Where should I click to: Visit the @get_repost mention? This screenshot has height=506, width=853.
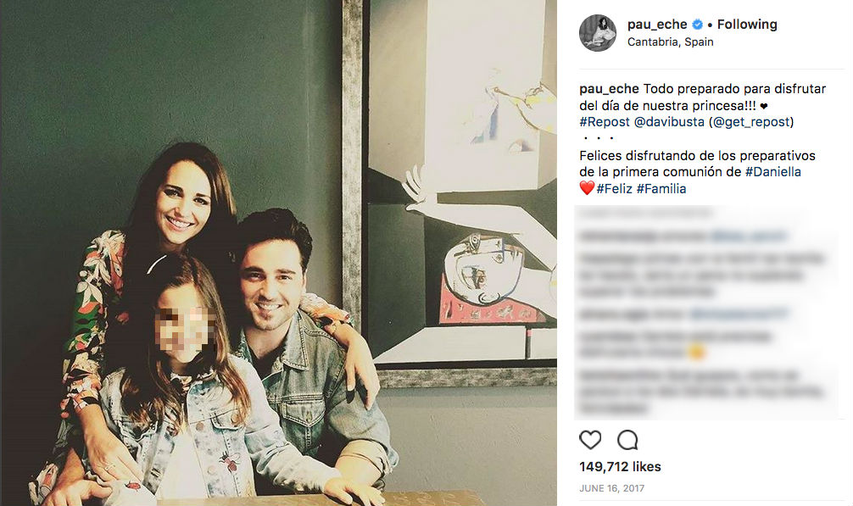tap(750, 122)
